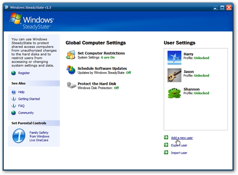The image size is (238, 175).
Task: Select Shannon's frog profile picture
Action: click(x=174, y=93)
